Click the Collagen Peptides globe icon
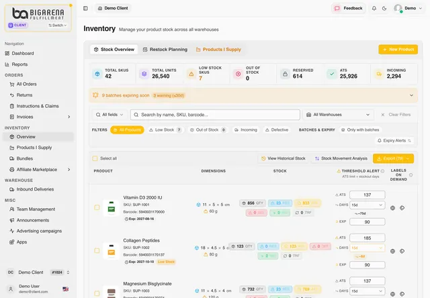430x298 pixels. (x=392, y=251)
